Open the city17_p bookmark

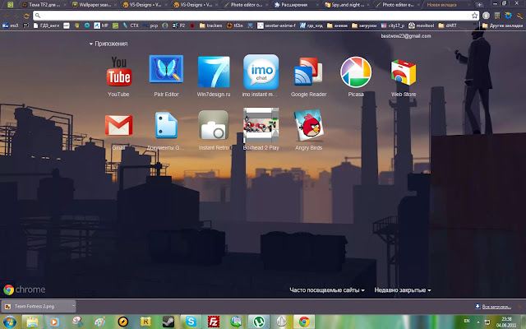[x=393, y=25]
